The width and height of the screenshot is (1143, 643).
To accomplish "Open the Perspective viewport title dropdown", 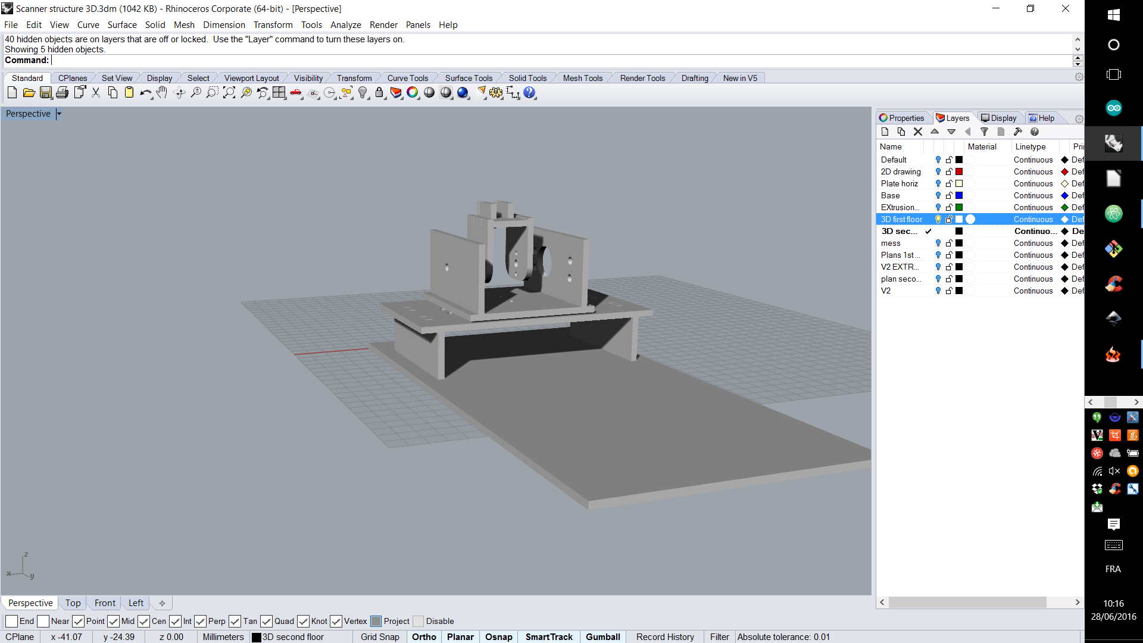I will [59, 114].
